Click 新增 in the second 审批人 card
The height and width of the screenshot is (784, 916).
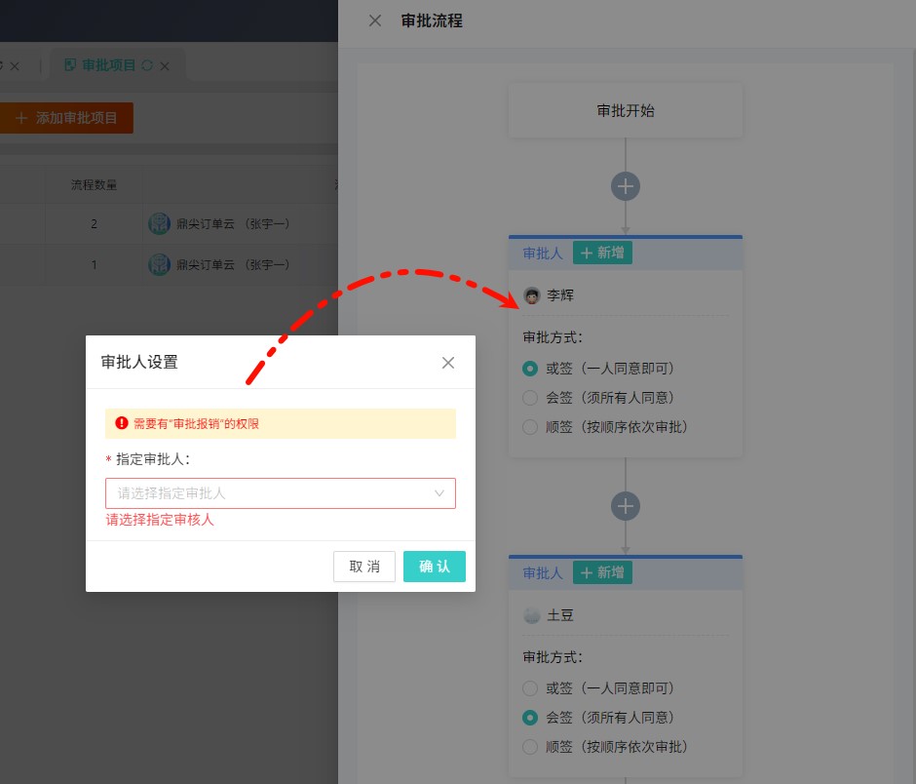[602, 572]
